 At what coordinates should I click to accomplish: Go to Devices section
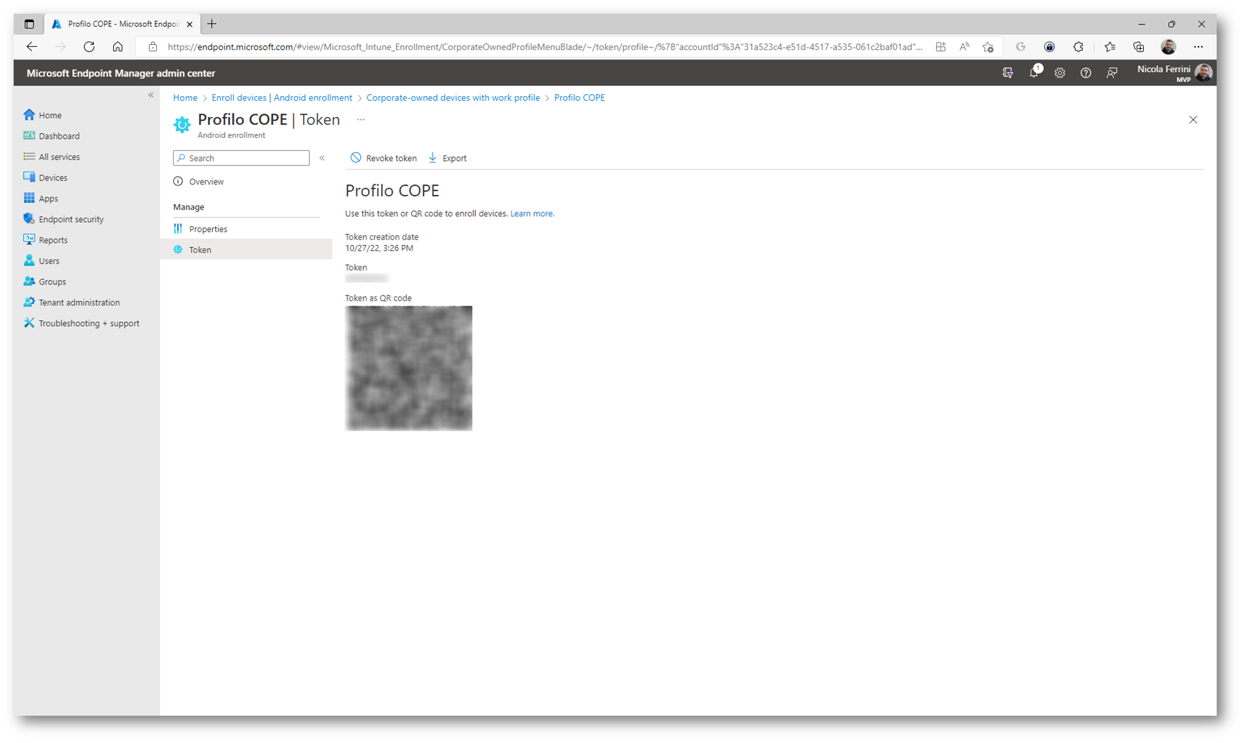coord(53,177)
